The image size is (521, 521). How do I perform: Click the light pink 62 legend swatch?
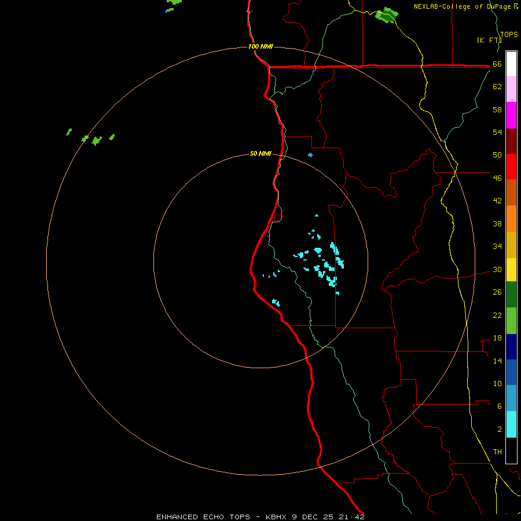[511, 89]
